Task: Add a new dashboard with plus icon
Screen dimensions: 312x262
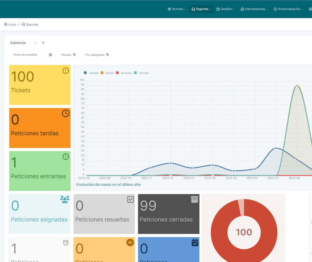Action: point(43,43)
